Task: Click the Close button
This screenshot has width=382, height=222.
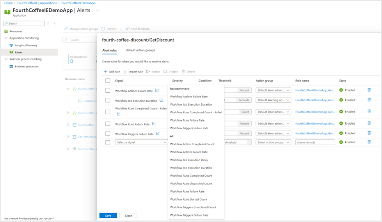Action: (128, 215)
